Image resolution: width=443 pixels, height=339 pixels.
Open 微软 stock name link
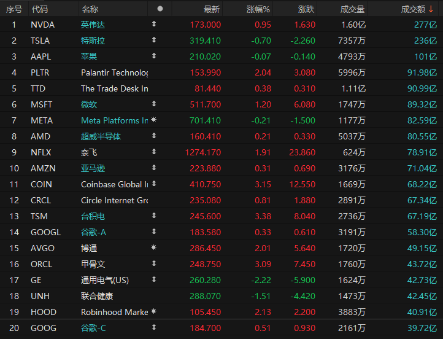89,104
